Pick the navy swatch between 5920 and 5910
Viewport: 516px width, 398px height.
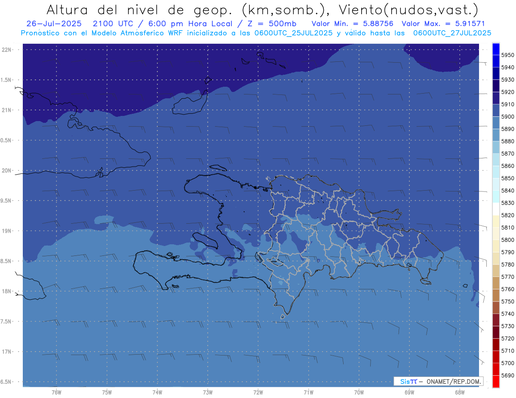coord(496,98)
